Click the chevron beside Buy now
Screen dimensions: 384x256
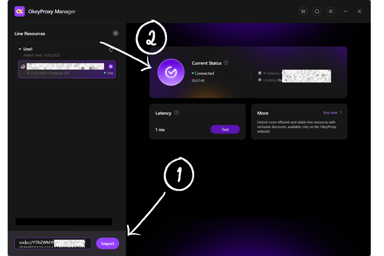pyautogui.click(x=341, y=113)
